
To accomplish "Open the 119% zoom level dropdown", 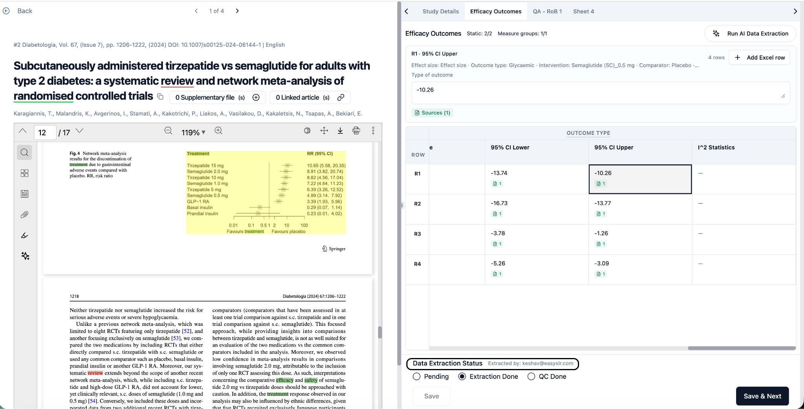I will point(193,133).
